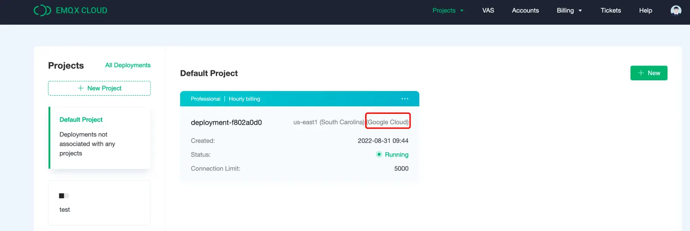This screenshot has height=231, width=690.
Task: Click the Hourly billing label
Action: [244, 99]
